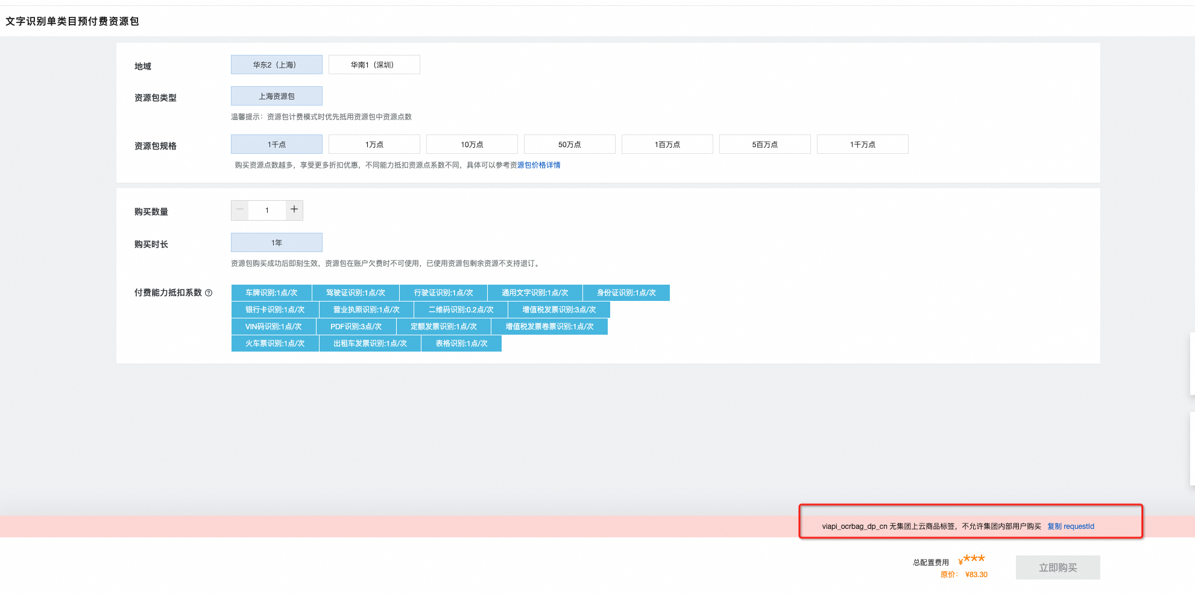
Task: Click the PDF识别:3点/次 tag
Action: click(x=356, y=326)
